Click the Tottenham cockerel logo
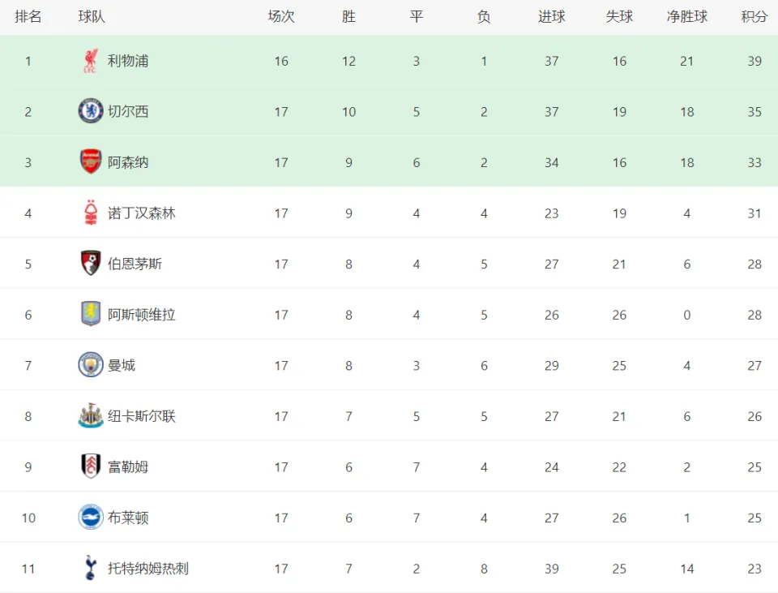778x593 pixels. tap(91, 568)
